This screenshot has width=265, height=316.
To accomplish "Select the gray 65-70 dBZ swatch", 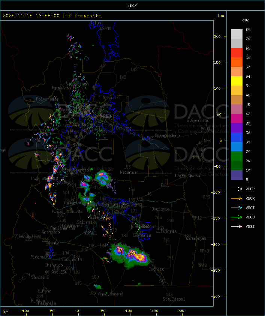I will click(x=237, y=43).
